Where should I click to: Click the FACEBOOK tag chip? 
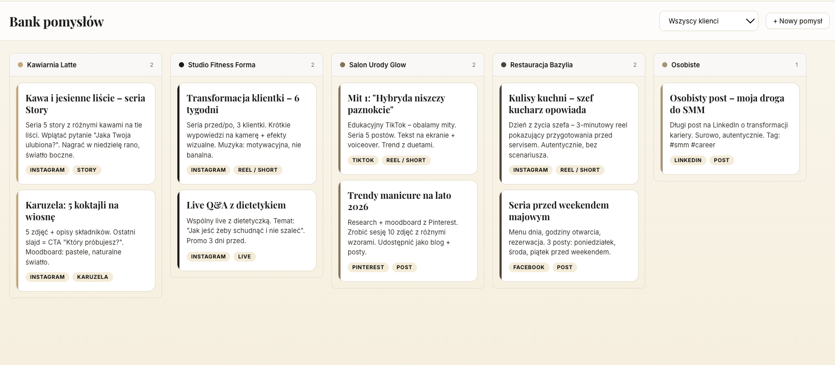pos(529,267)
